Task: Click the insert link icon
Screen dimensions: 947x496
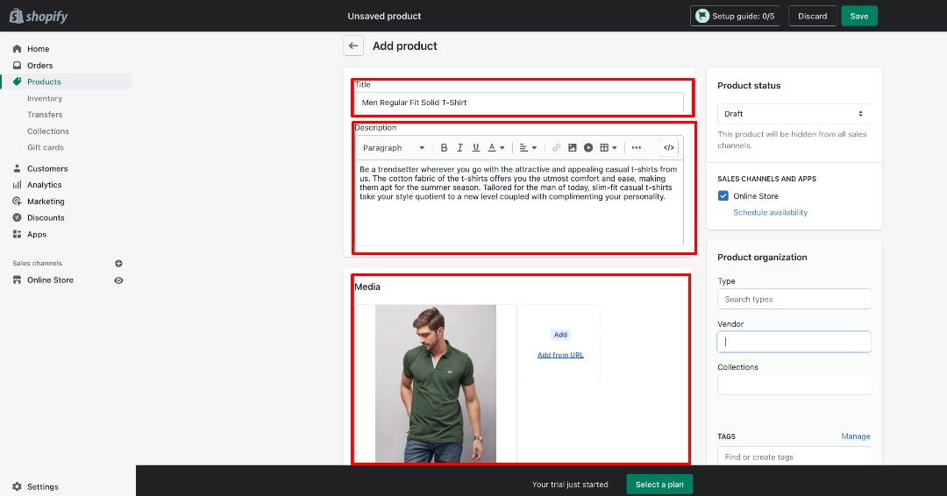Action: pos(556,148)
